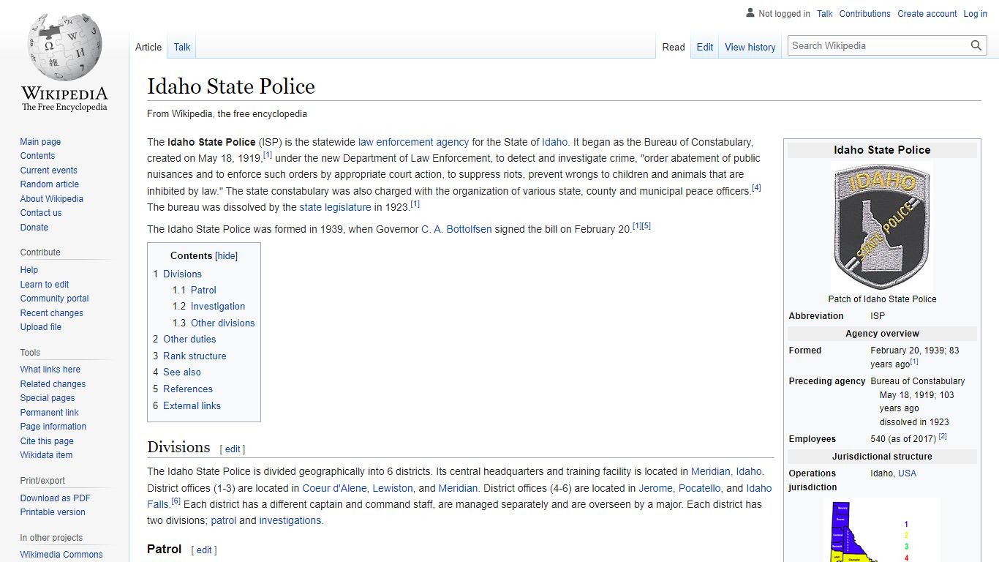Edit the Divisions section
The width and height of the screenshot is (999, 562).
[233, 449]
